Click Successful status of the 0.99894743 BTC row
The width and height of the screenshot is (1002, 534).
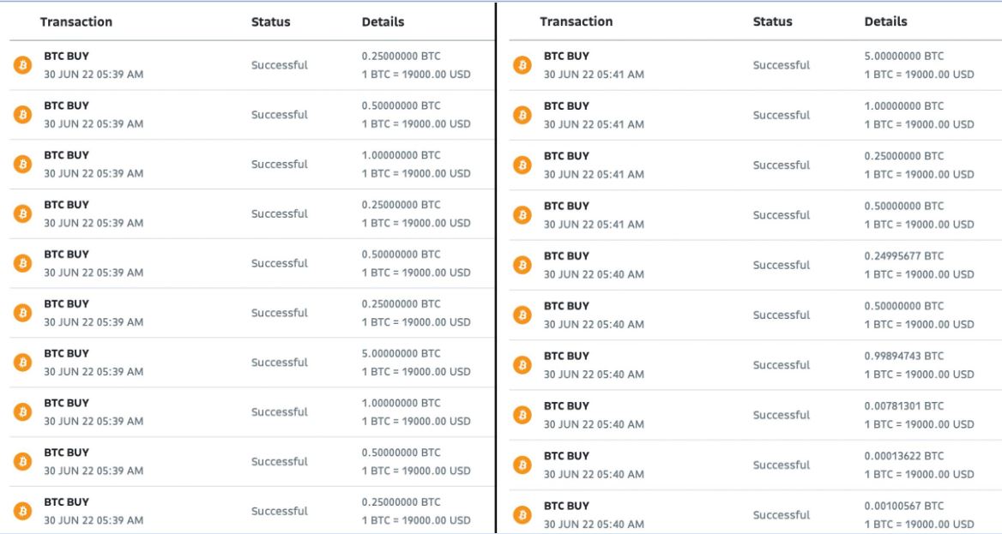coord(781,365)
